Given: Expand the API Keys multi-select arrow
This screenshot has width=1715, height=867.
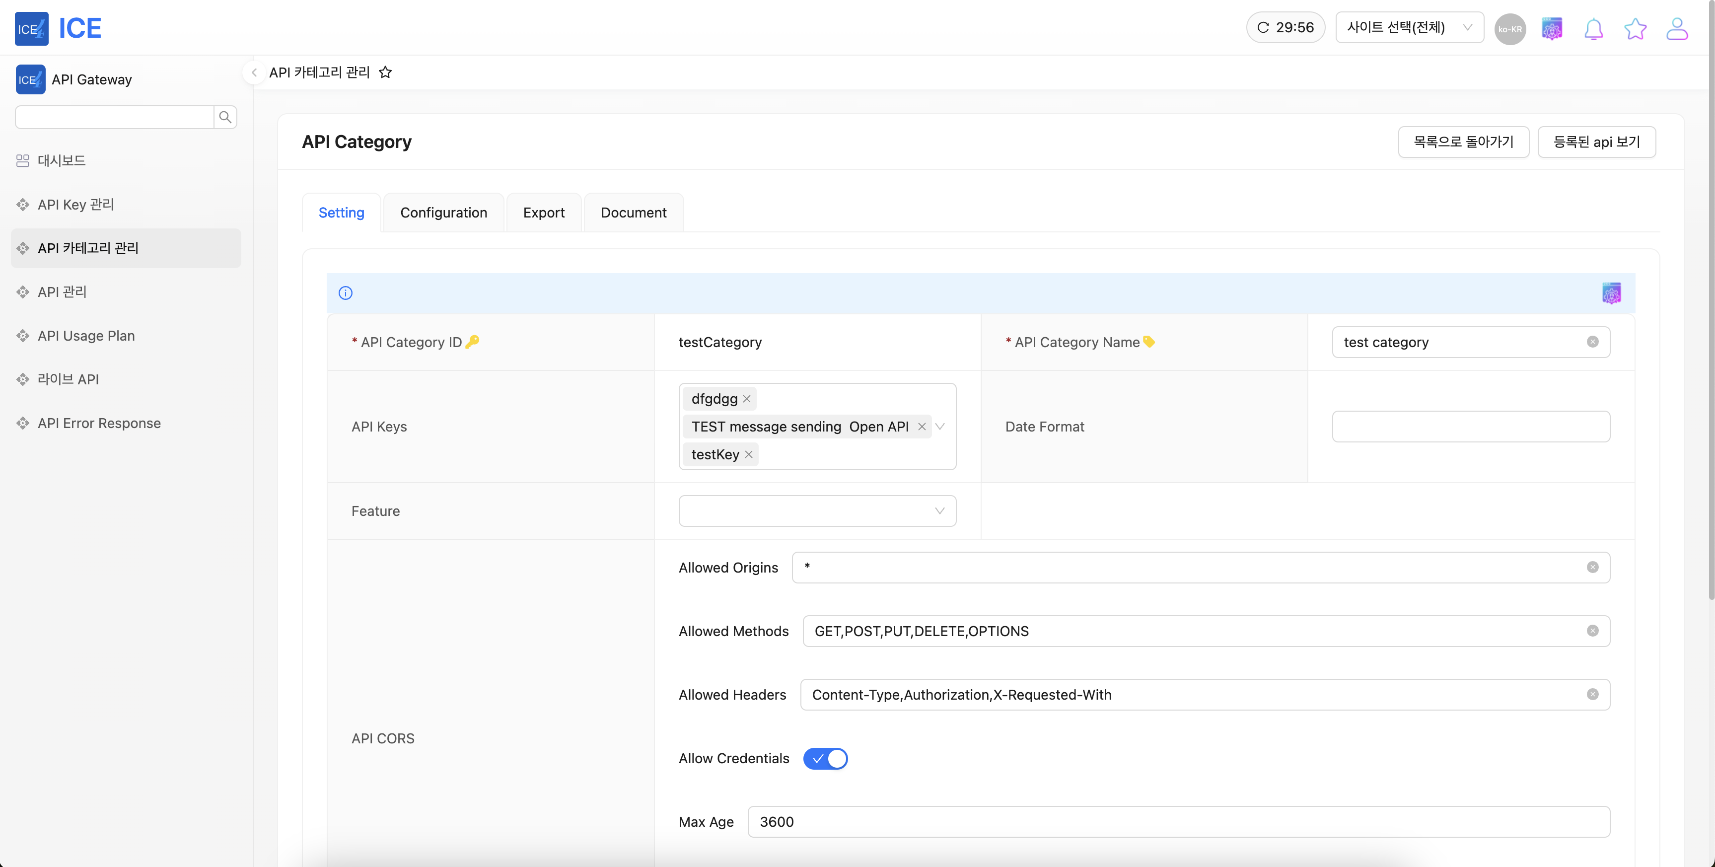Looking at the screenshot, I should [x=940, y=426].
